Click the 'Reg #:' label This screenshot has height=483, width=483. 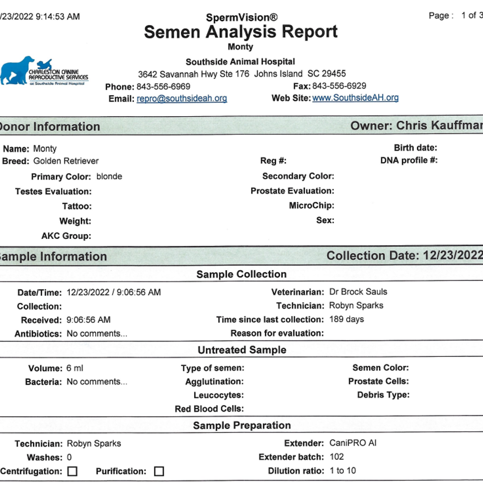click(x=274, y=160)
